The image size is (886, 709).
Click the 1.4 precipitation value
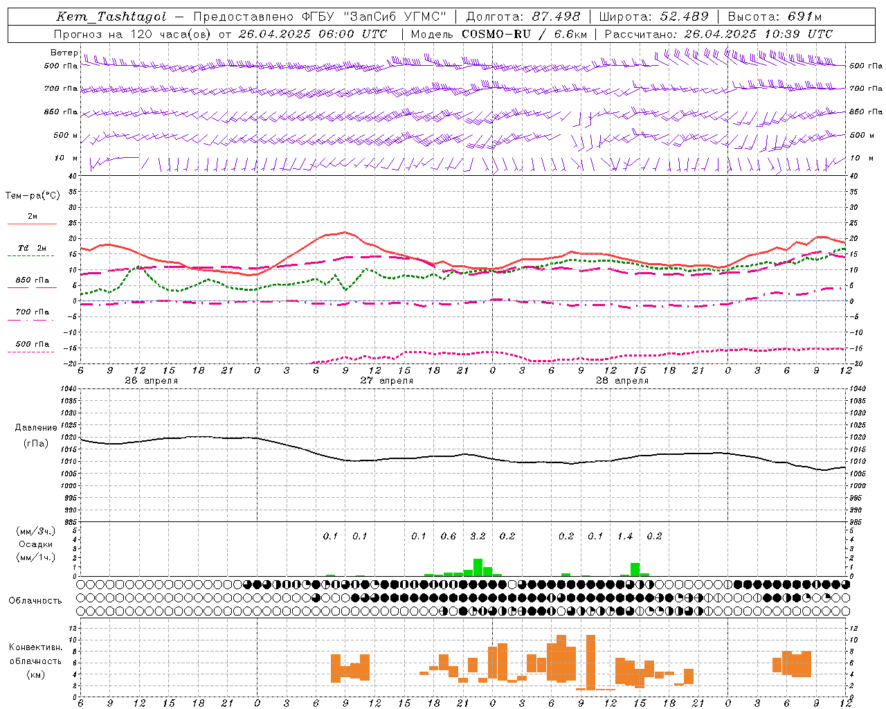(x=625, y=536)
